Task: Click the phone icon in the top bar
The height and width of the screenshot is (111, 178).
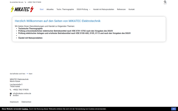Action: 26,2
